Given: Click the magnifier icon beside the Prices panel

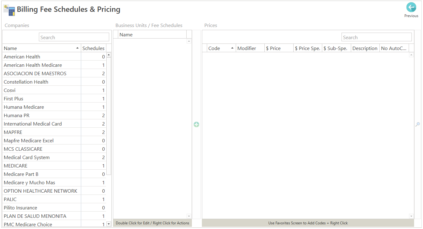Looking at the screenshot, I should pyautogui.click(x=418, y=124).
